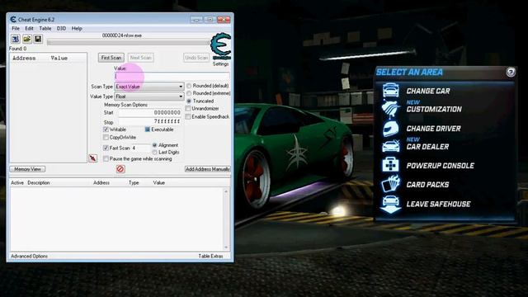Open the D3D menu
The width and height of the screenshot is (528, 297).
(x=61, y=29)
